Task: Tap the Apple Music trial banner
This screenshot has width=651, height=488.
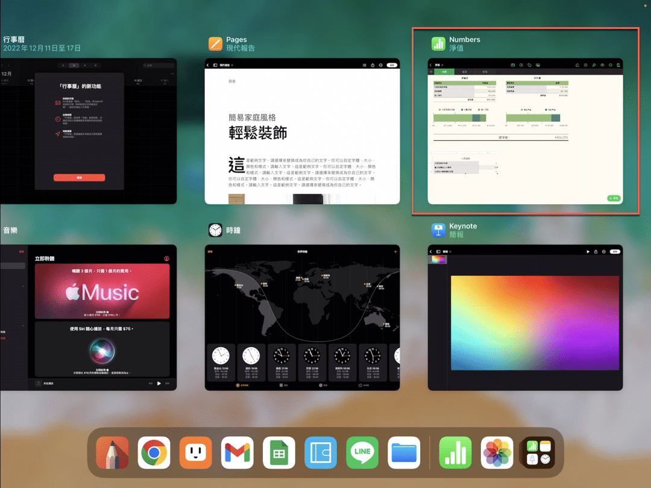Action: 102,292
